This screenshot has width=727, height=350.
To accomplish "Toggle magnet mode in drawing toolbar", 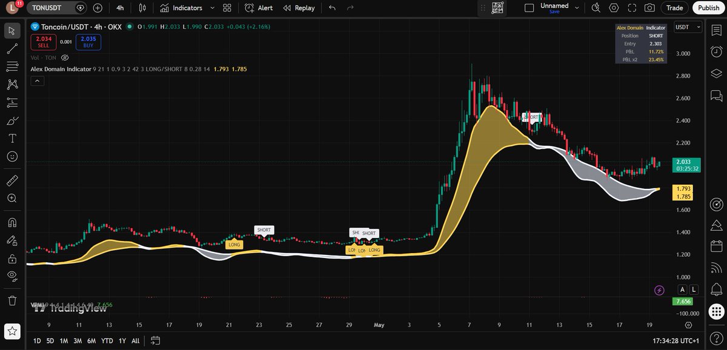I will [x=12, y=222].
